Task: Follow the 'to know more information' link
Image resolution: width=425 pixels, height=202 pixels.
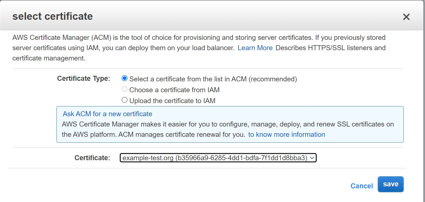Action: 287,135
